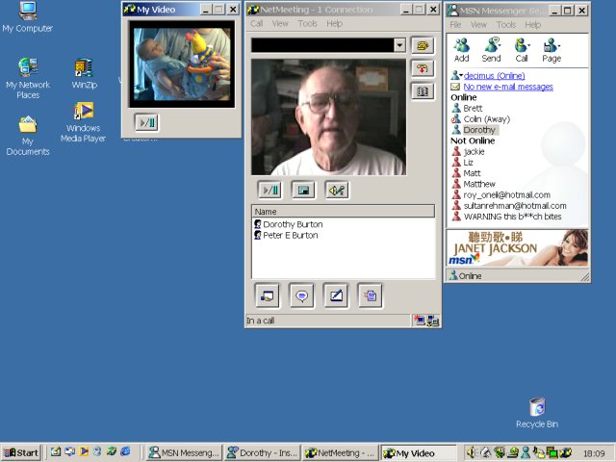Click the Share Program button in NetMeeting
This screenshot has height=462, width=616.
pyautogui.click(x=268, y=295)
